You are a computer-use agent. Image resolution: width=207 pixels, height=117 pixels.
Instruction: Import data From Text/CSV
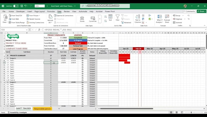tap(16, 16)
